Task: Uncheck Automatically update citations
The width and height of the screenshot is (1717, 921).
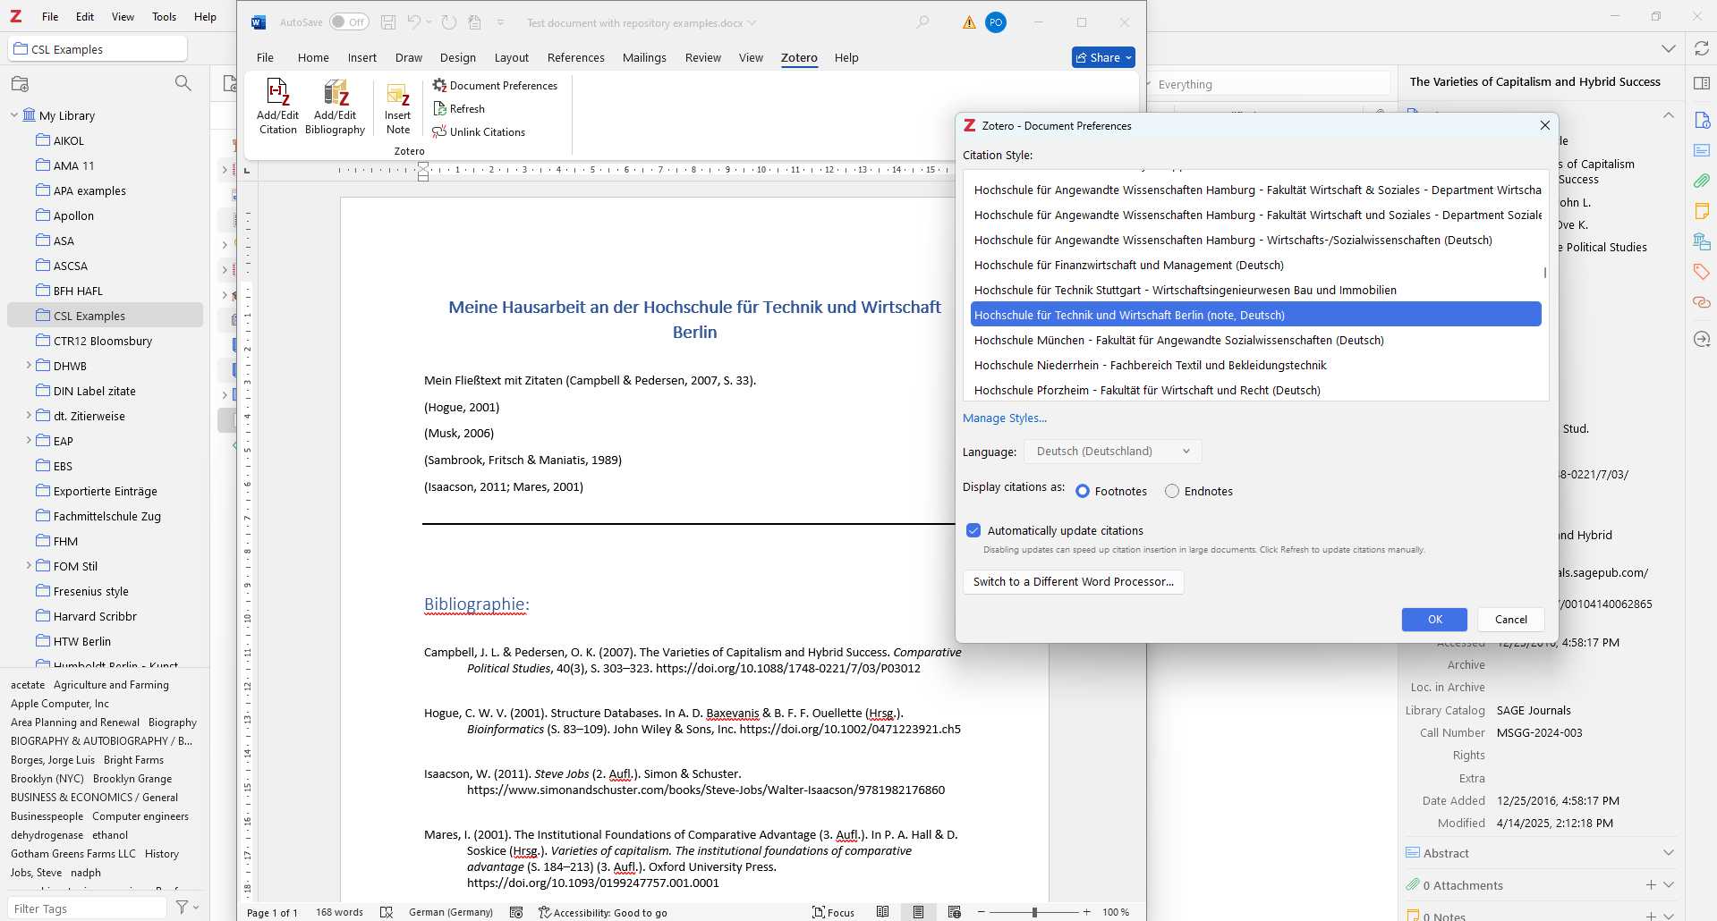Action: pyautogui.click(x=973, y=530)
